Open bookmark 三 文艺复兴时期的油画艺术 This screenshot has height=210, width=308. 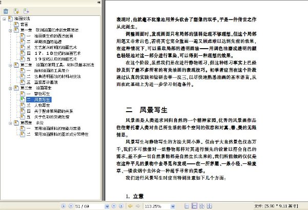(x=52, y=48)
